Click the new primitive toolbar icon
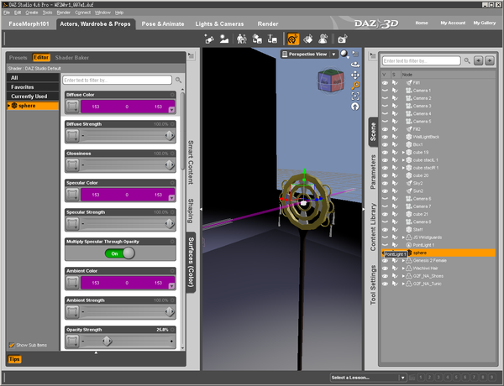This screenshot has width=504, height=386. coord(209,39)
